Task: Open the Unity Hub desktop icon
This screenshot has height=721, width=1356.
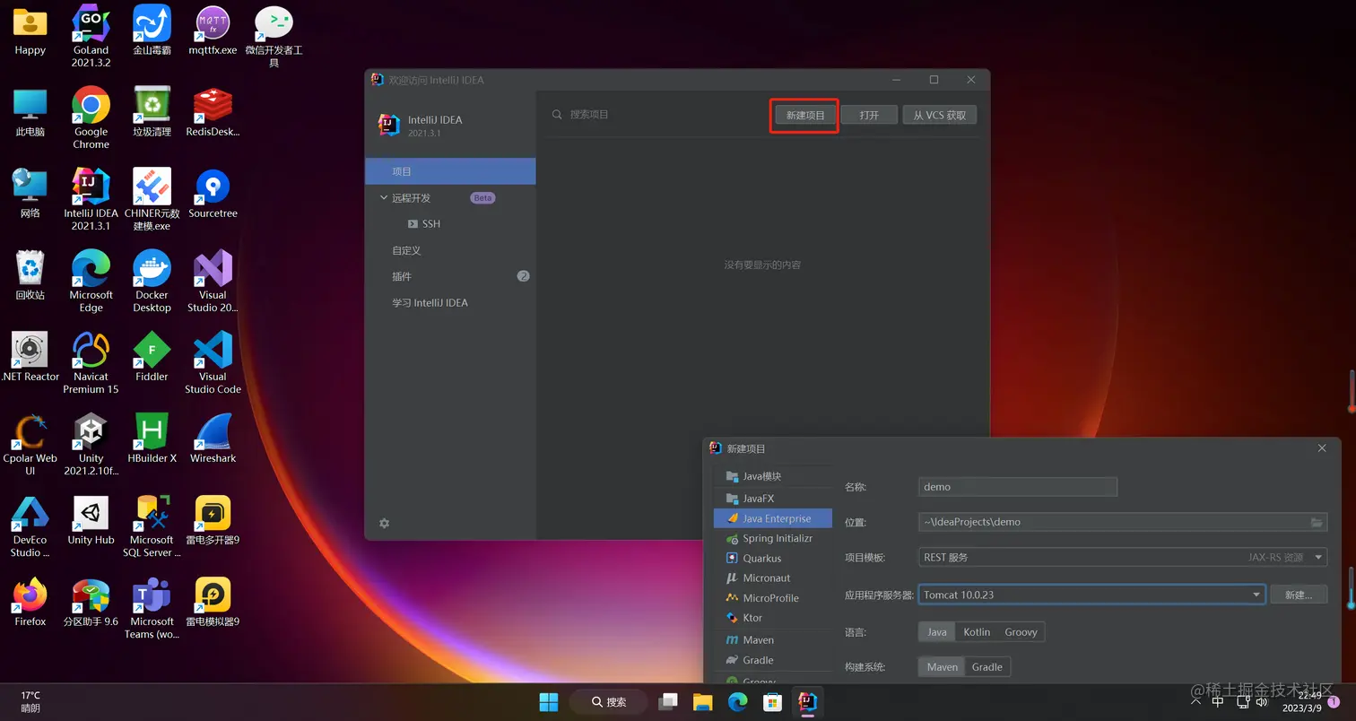Action: (91, 520)
